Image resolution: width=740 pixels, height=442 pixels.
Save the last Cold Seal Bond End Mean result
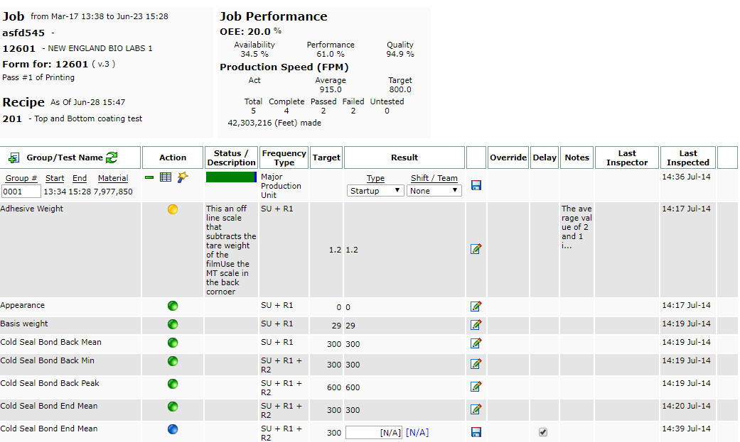(x=476, y=432)
